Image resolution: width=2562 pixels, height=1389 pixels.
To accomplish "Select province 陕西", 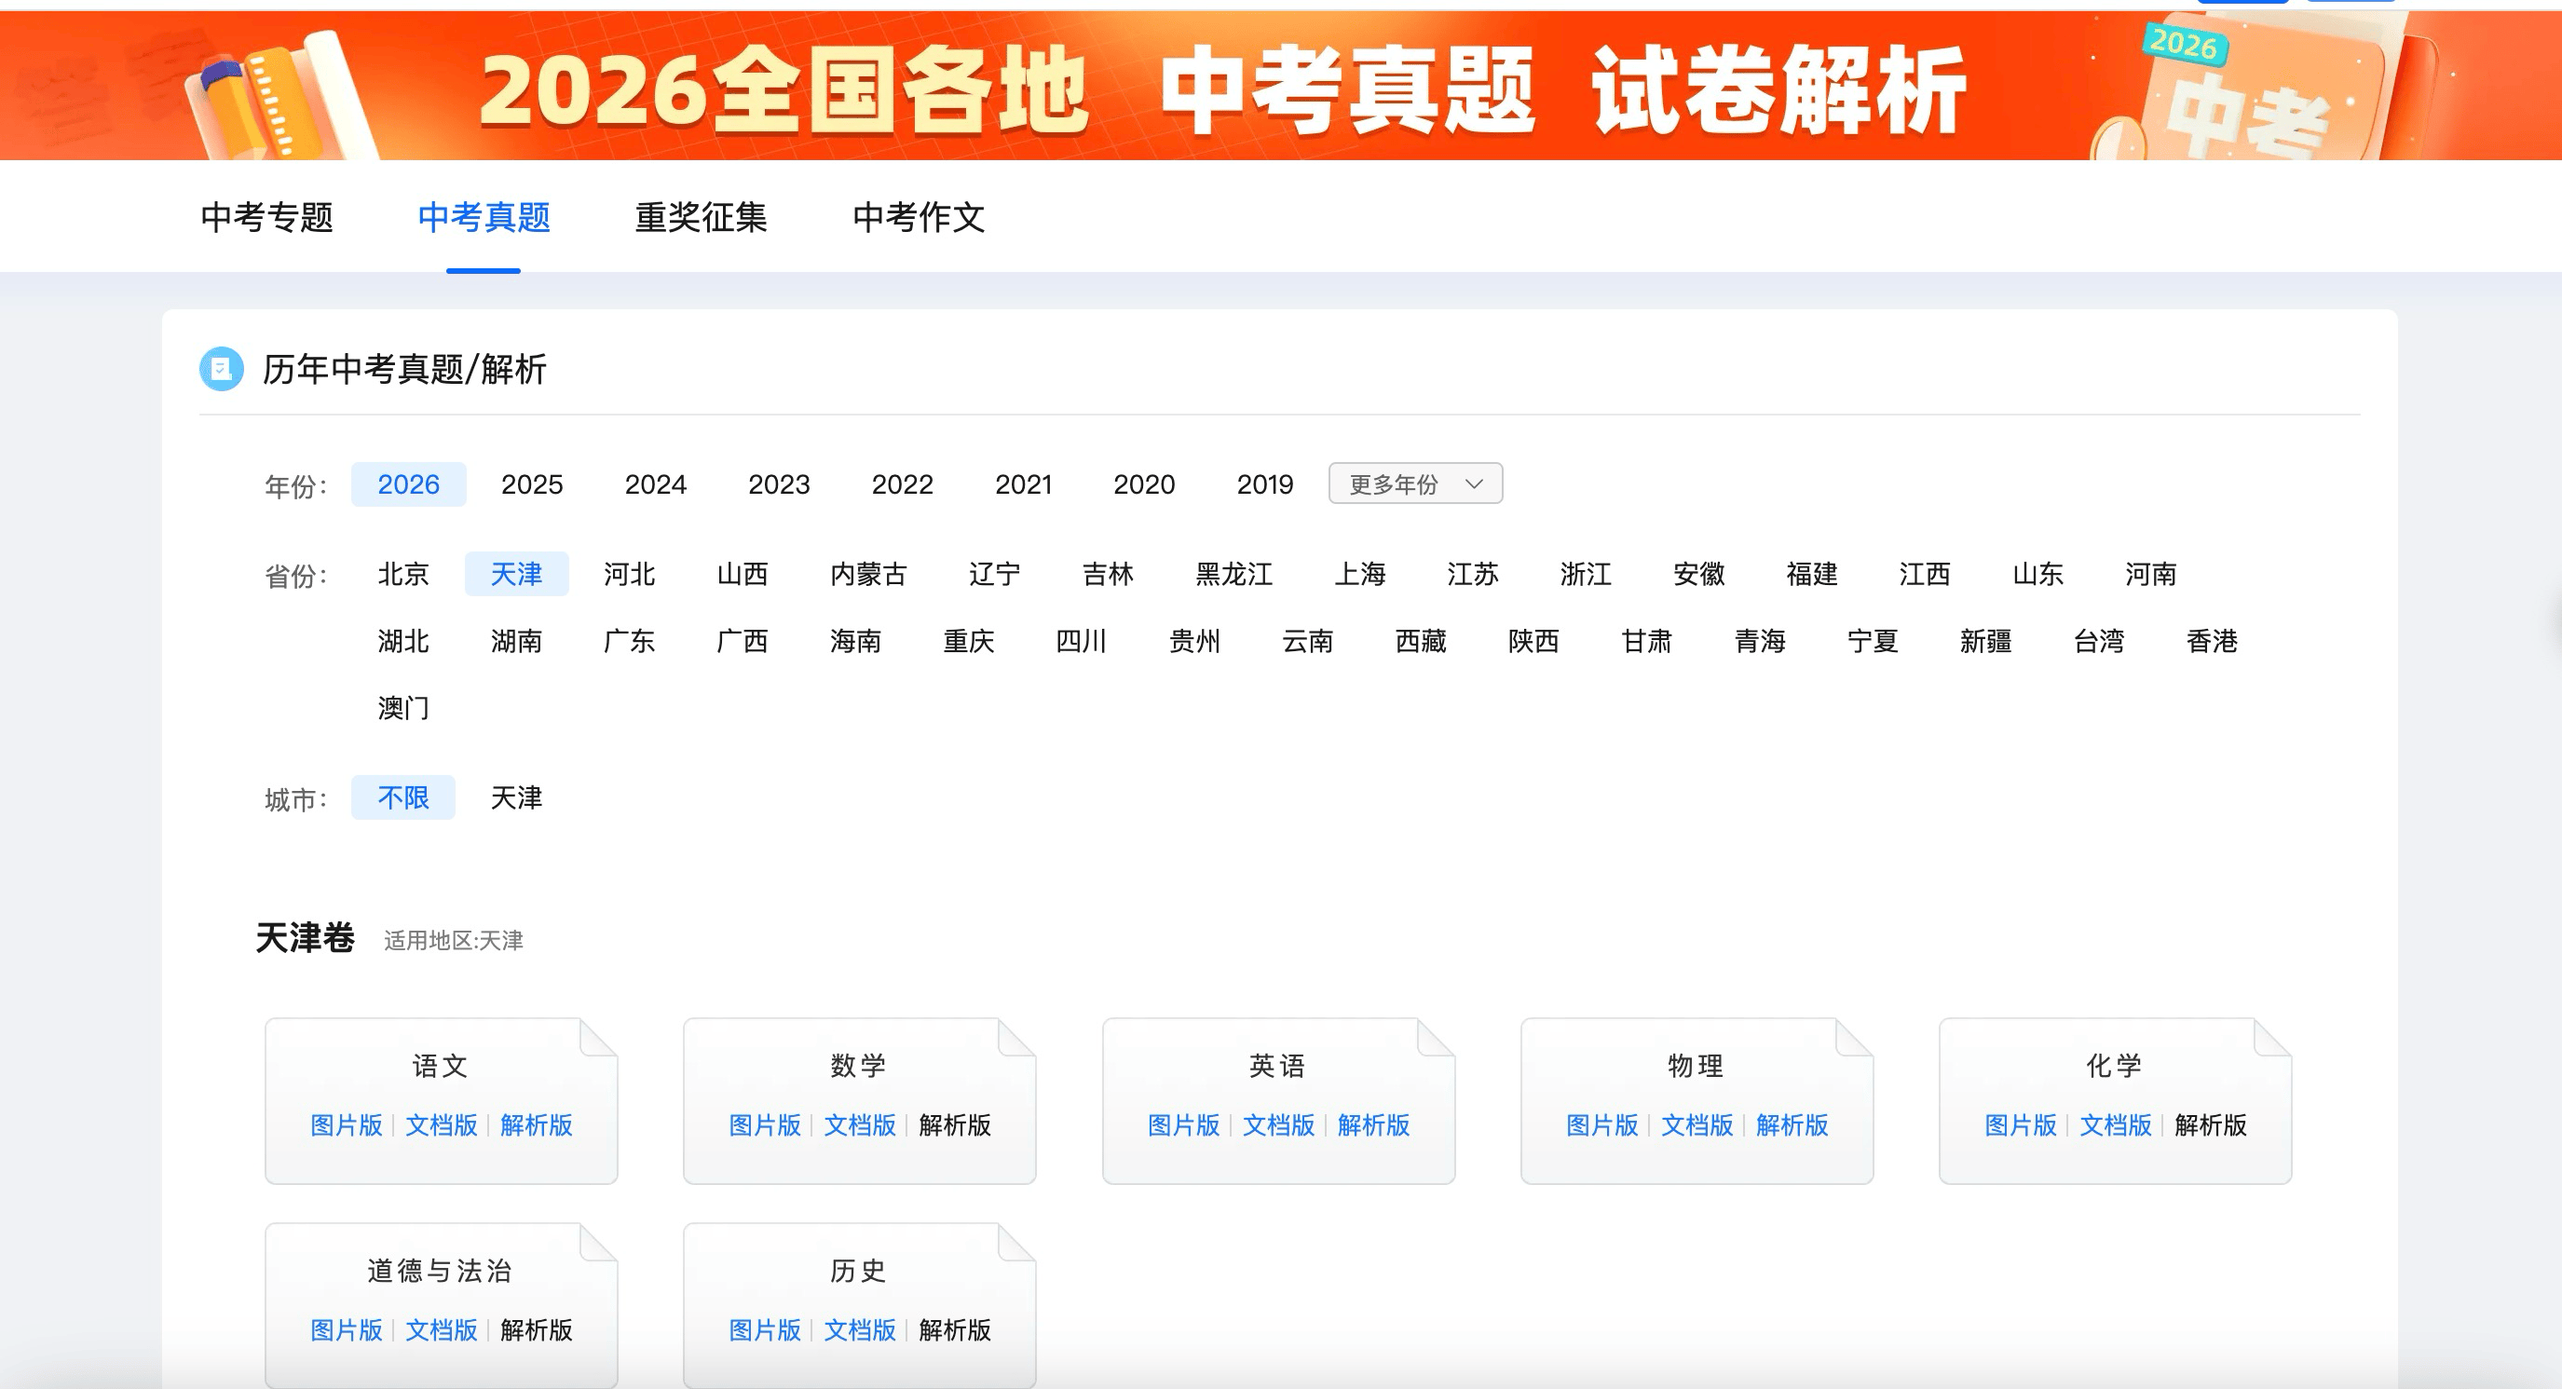I will click(x=1533, y=641).
